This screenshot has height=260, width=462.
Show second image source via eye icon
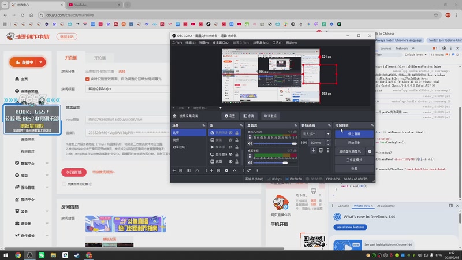(230, 140)
